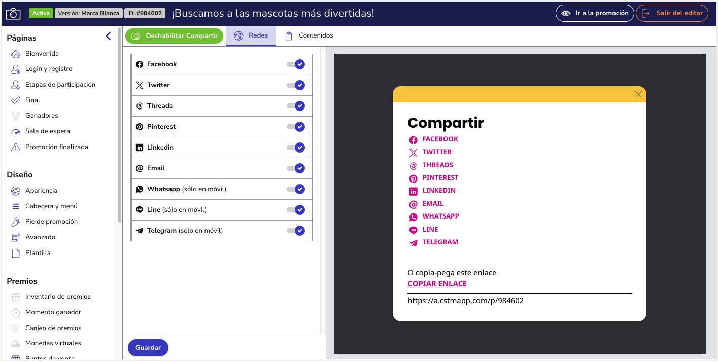The image size is (718, 362).
Task: Toggle the Line sharing switch
Action: (x=296, y=210)
